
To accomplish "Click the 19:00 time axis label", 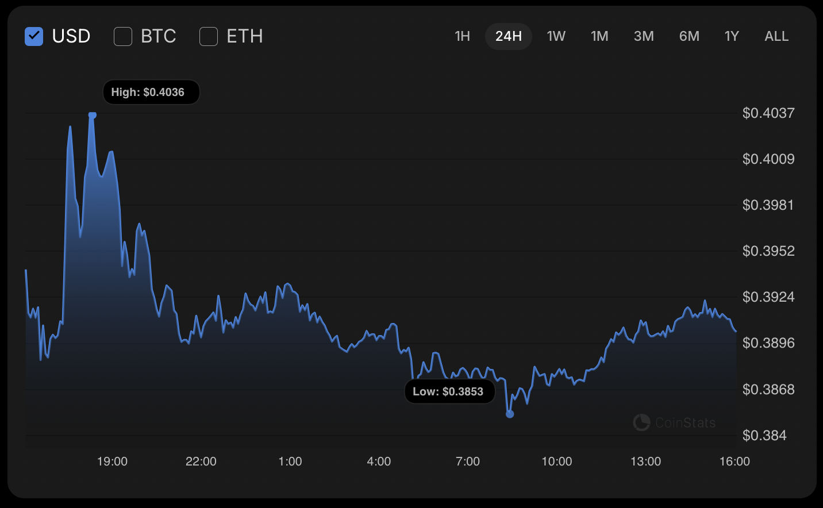I will 112,461.
